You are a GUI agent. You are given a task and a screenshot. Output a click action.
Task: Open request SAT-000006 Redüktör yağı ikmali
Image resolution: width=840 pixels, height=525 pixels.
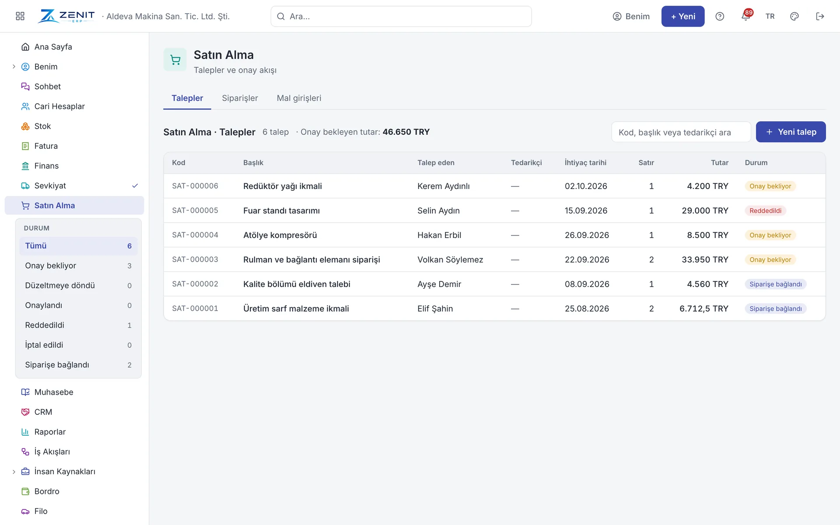tap(494, 186)
